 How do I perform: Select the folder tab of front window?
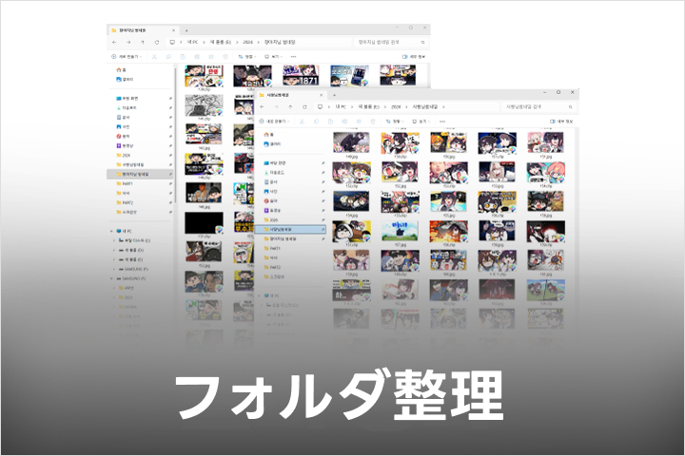(290, 95)
